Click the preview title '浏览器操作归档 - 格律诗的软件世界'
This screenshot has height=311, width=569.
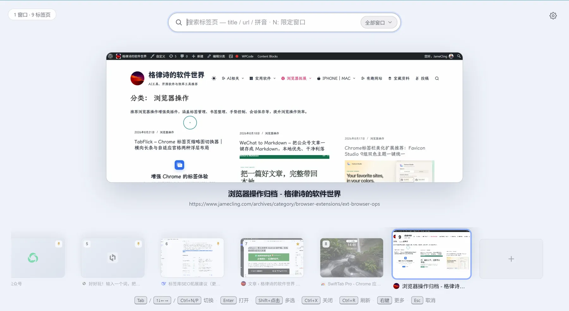point(284,194)
